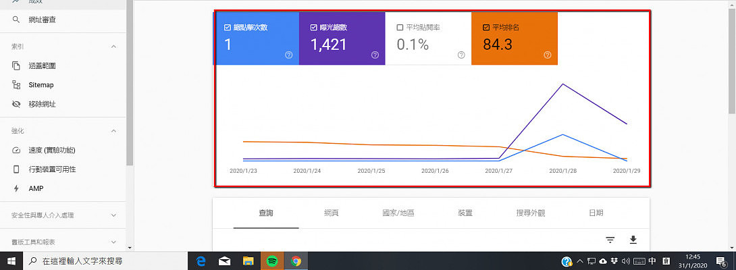Uncheck the 總點擊次數 checkbox
This screenshot has width=736, height=270.
click(x=228, y=28)
